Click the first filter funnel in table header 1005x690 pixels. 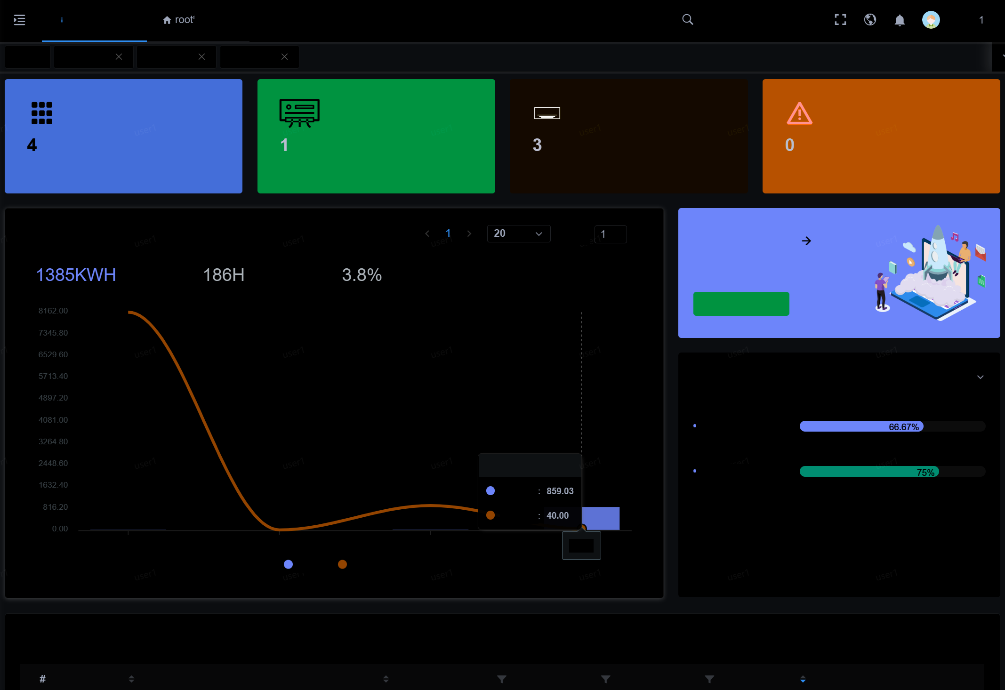[501, 679]
